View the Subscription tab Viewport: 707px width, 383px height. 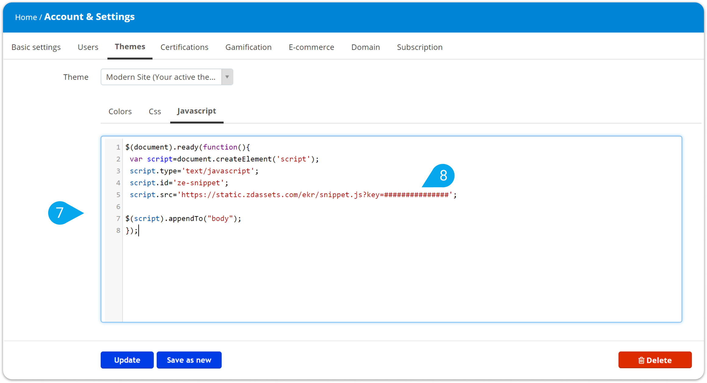coord(419,47)
